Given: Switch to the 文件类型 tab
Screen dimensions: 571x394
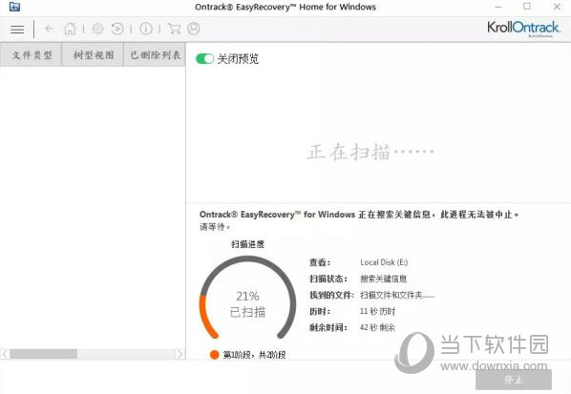Looking at the screenshot, I should click(32, 55).
